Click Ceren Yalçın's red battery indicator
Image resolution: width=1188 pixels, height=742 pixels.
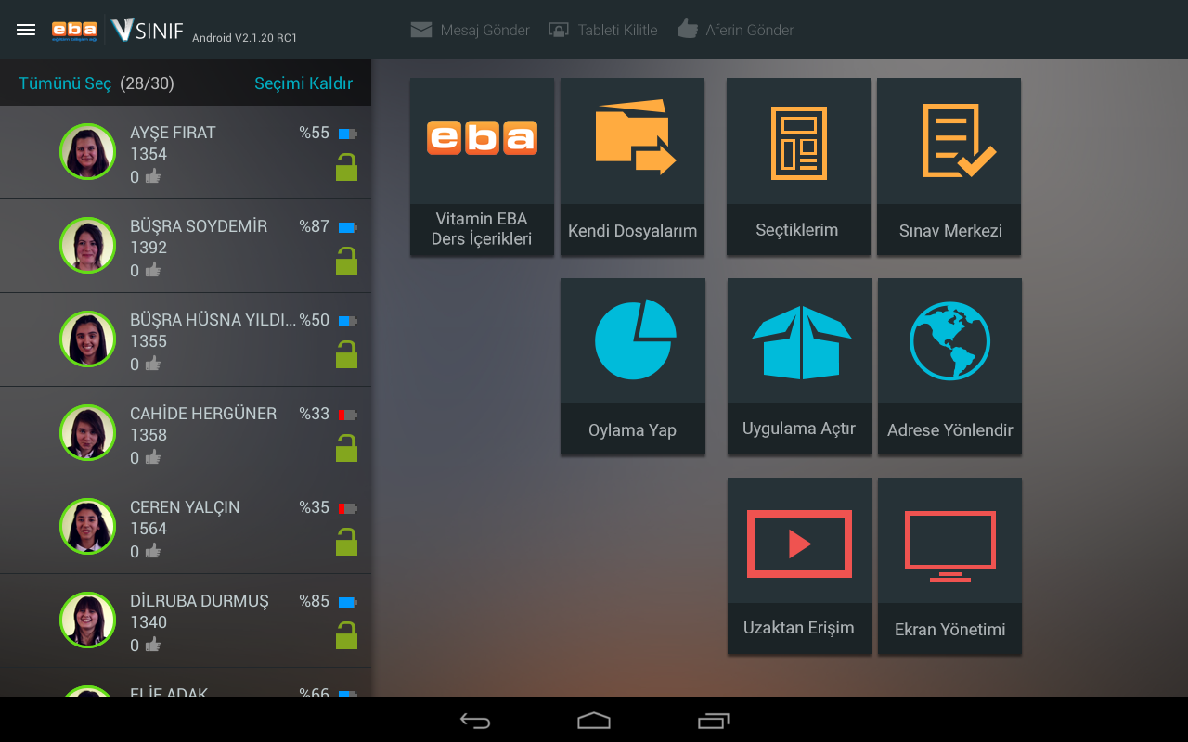click(348, 508)
